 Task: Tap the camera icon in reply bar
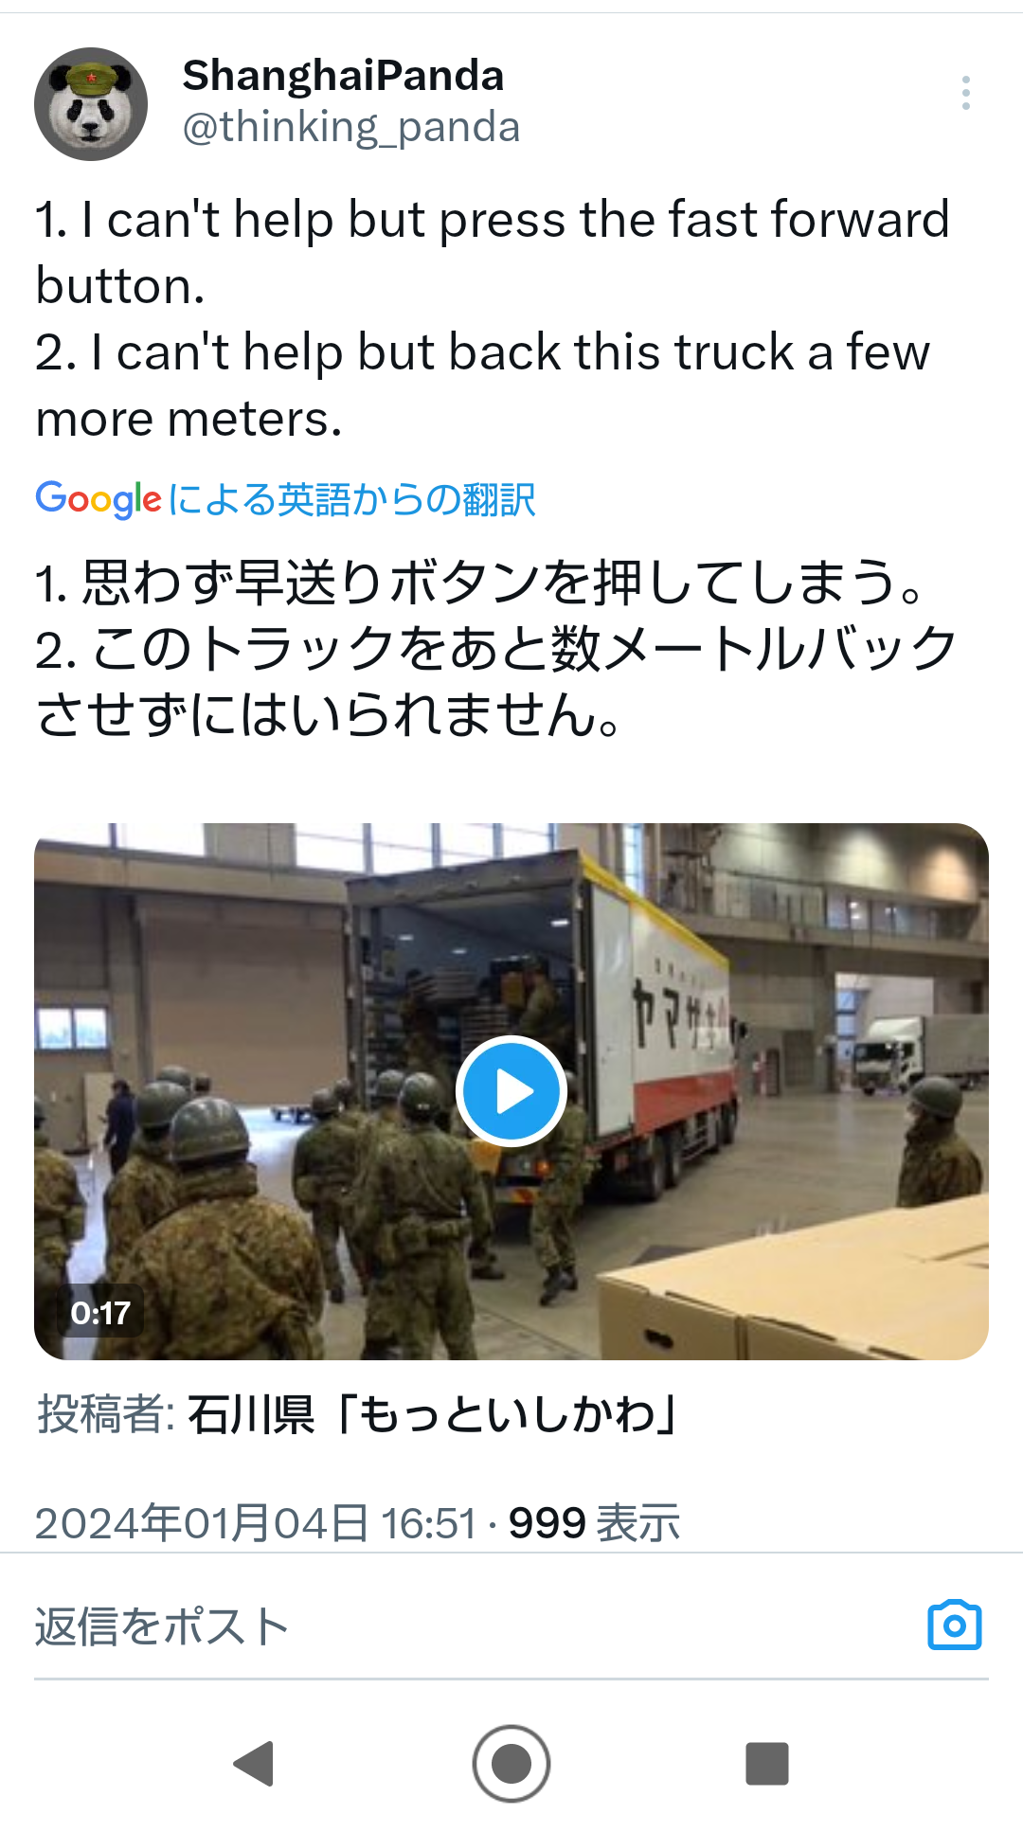coord(954,1625)
